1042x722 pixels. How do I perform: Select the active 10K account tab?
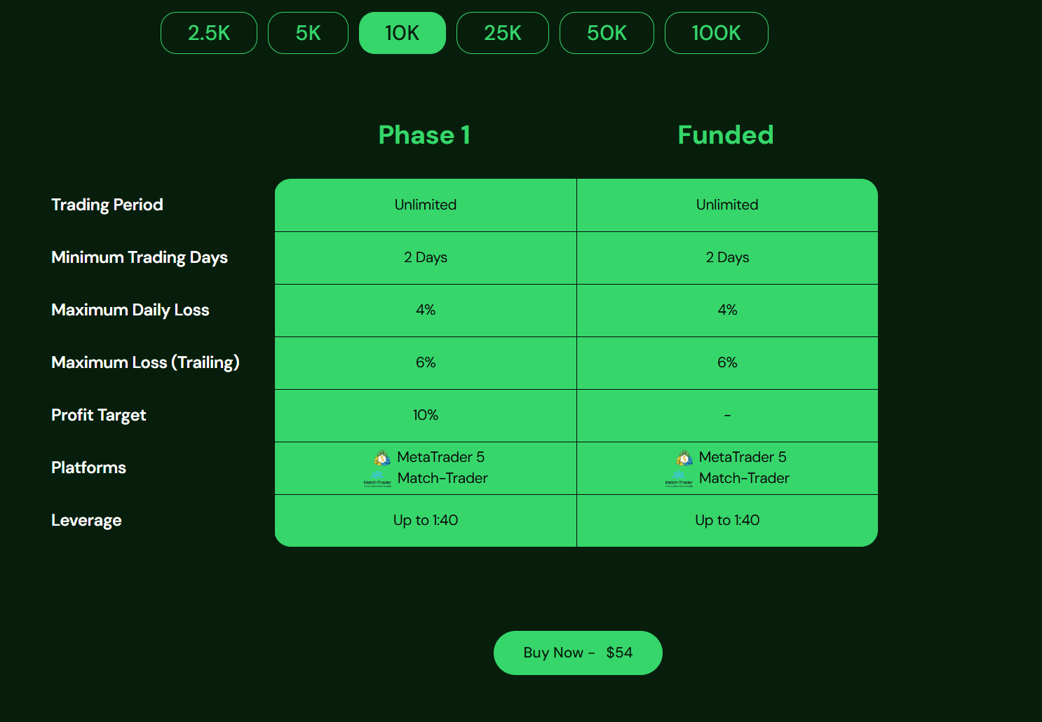[x=402, y=33]
